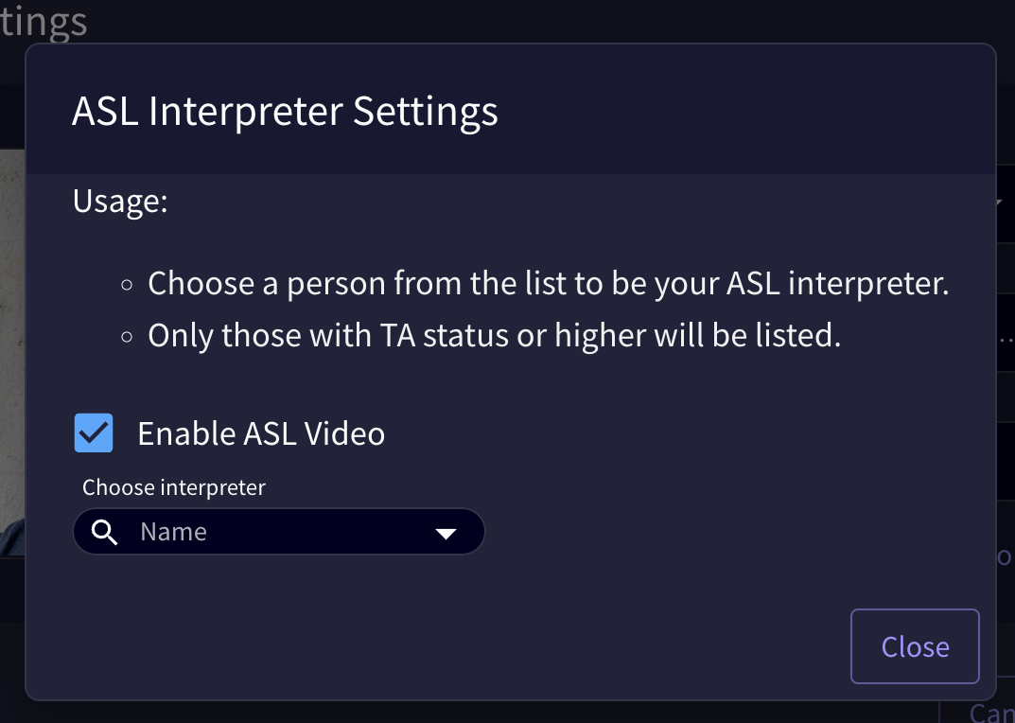
Task: Click the magnifying glass search icon
Action: tap(104, 532)
